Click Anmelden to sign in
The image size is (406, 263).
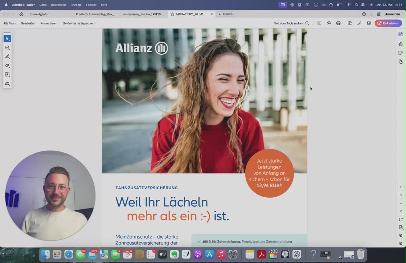point(392,14)
